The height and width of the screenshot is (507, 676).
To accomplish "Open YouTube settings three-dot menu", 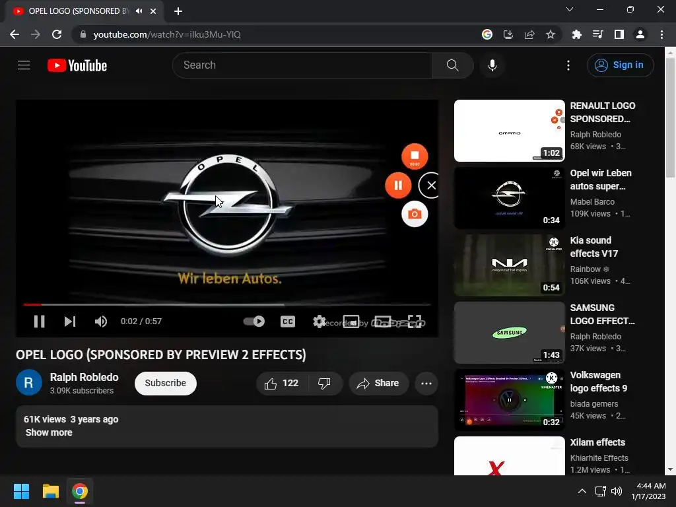I will [568, 65].
